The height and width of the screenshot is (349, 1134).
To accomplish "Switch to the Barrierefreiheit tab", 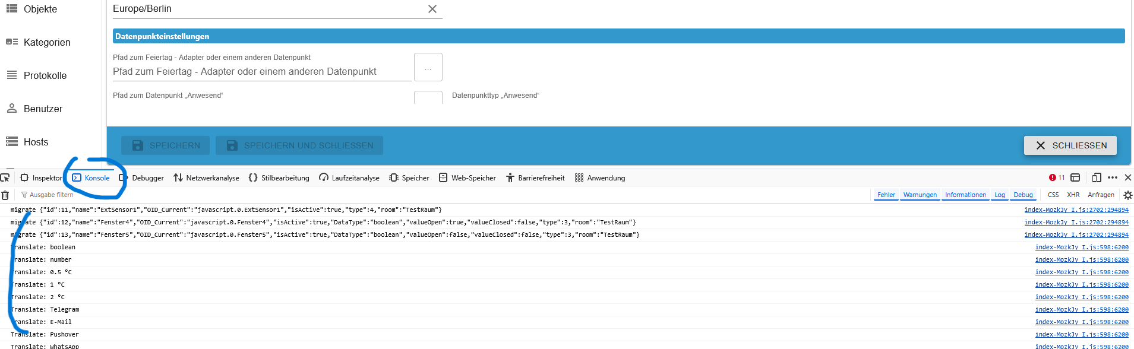I will (x=535, y=178).
